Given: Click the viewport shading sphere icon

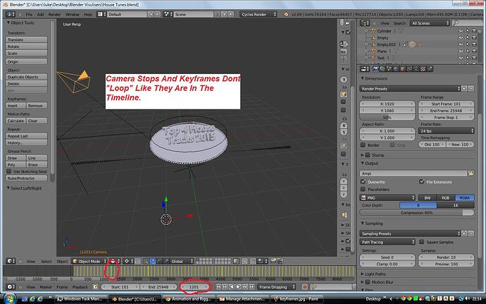Looking at the screenshot, I should tap(113, 261).
